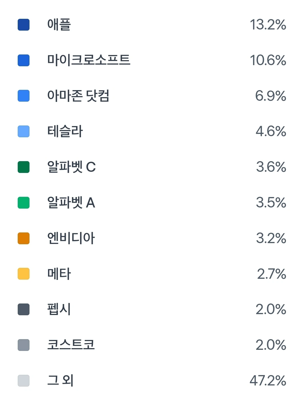Viewport: 300px width, 411px height.
Task: Select the dark green 알파벳 C swatch
Action: pos(24,167)
